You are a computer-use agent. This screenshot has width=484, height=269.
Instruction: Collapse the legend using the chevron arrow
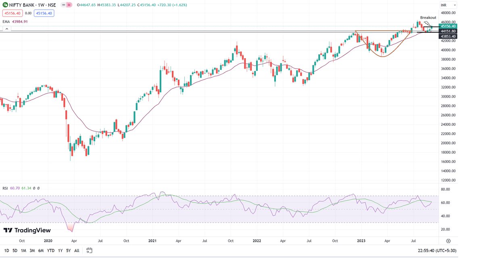[x=7, y=29]
